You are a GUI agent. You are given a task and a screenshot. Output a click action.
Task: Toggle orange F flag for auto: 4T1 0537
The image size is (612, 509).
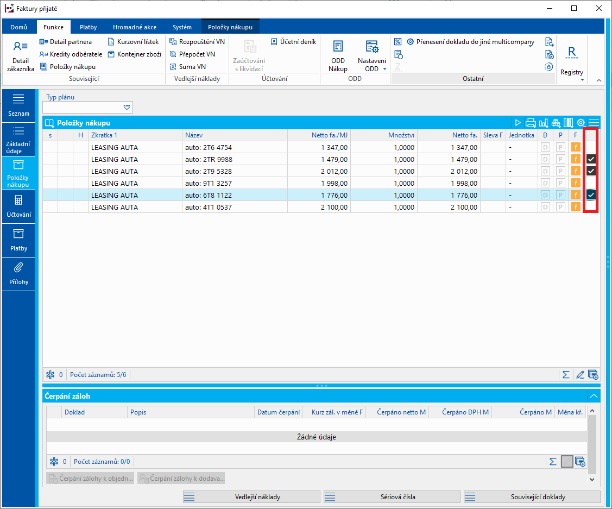tap(576, 208)
